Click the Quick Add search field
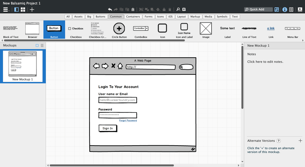Screen dimensions: 305x167 pyautogui.click(x=258, y=9)
